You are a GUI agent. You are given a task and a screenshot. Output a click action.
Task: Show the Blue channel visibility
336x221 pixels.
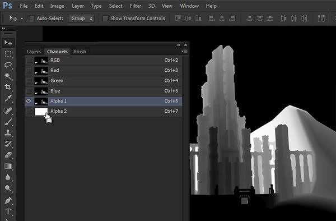pos(29,91)
